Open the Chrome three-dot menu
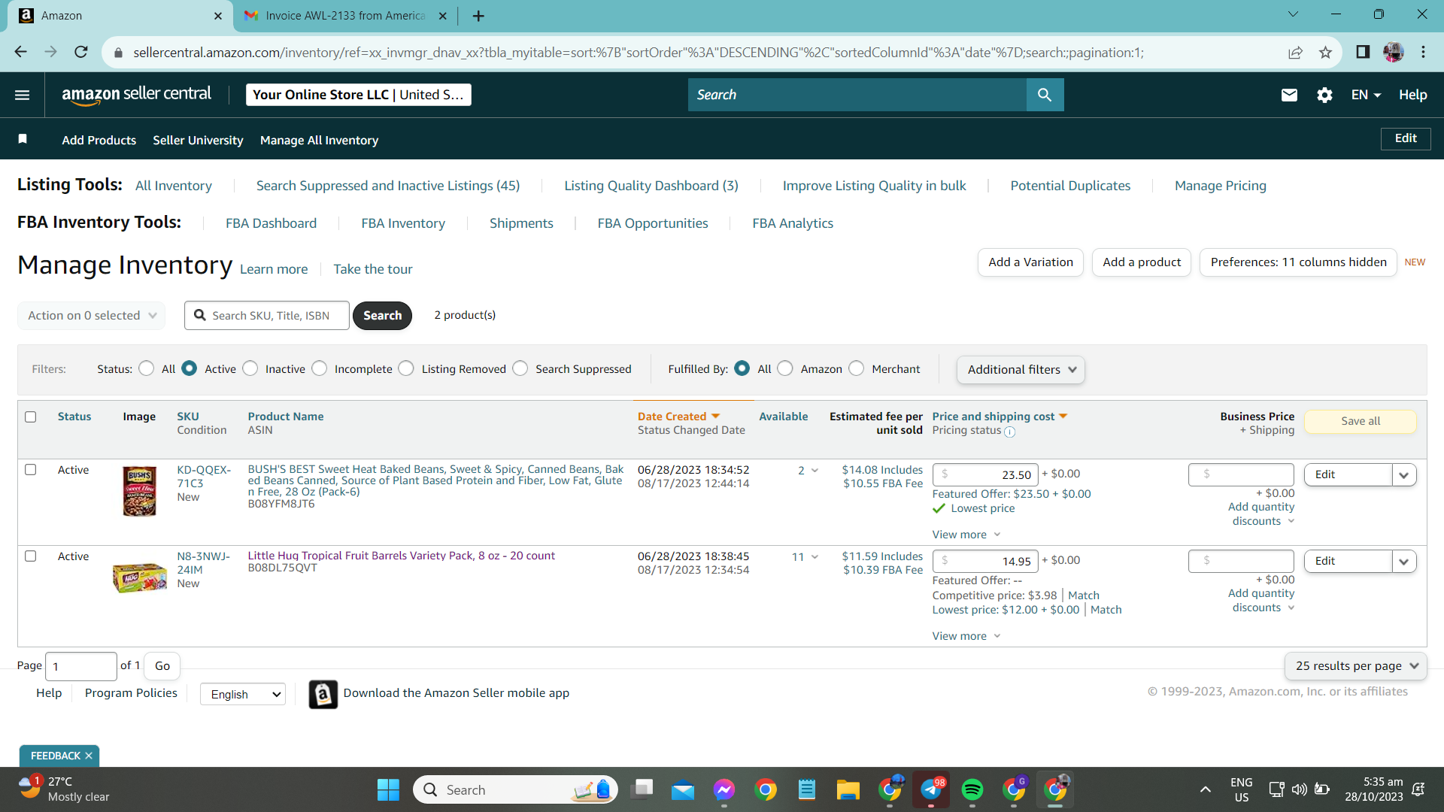1444x812 pixels. click(x=1423, y=52)
